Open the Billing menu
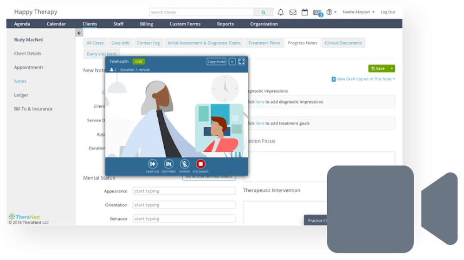464x260 pixels. [147, 24]
